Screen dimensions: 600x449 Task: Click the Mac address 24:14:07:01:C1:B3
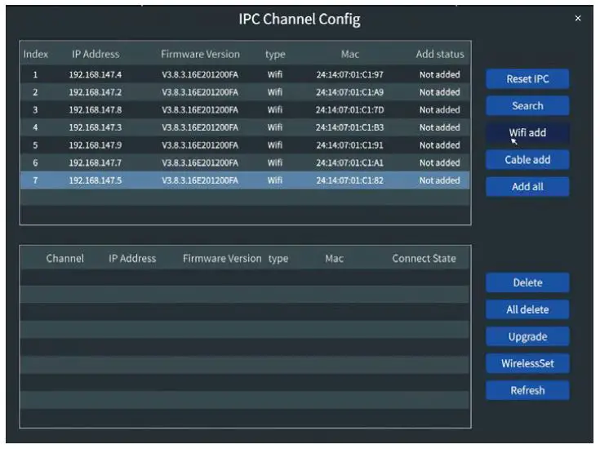tap(349, 127)
